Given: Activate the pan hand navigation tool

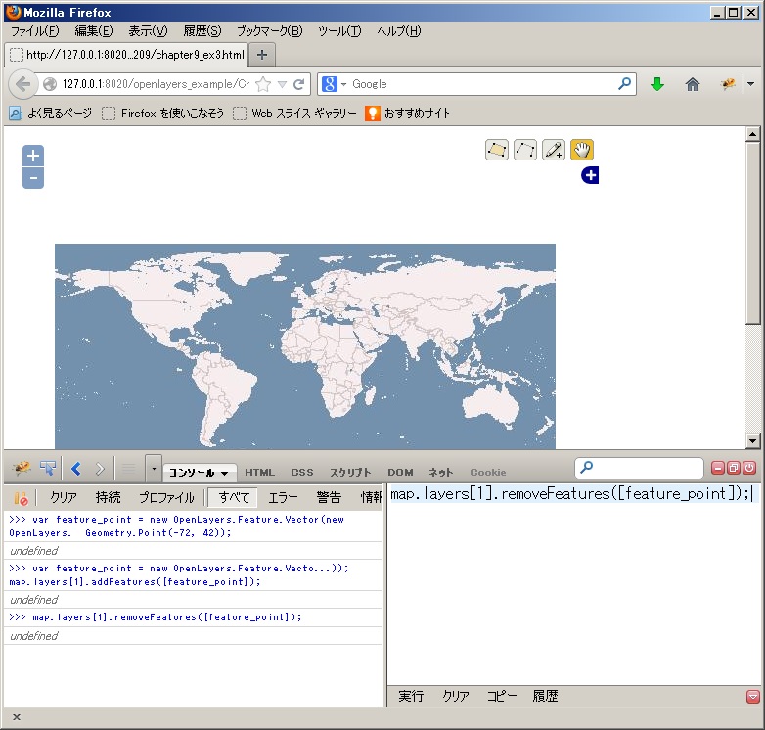Looking at the screenshot, I should 582,150.
